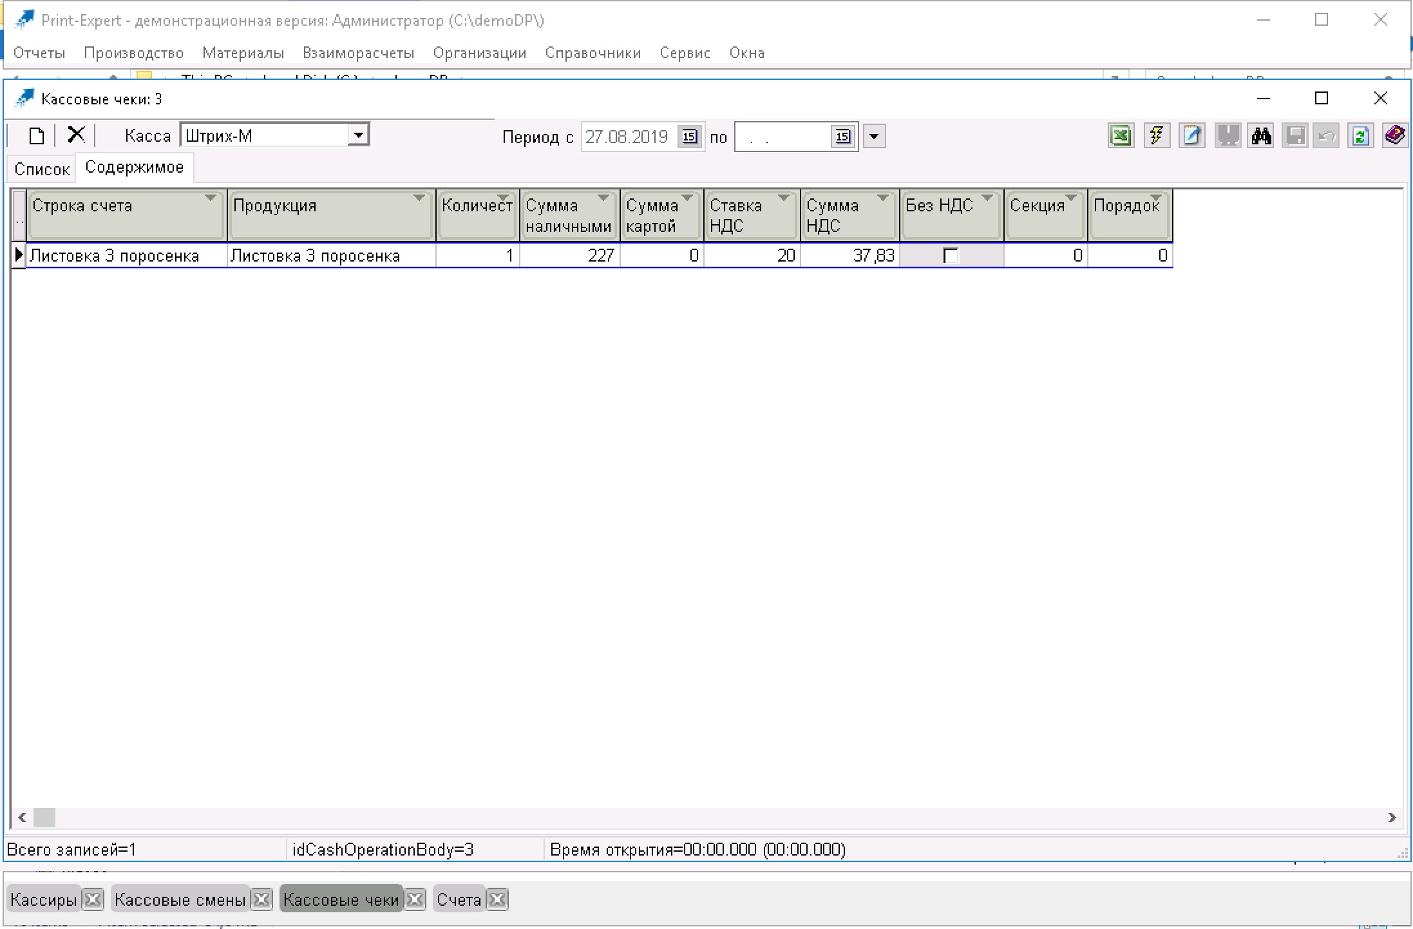Screen dimensions: 1413x929
Task: Select the Содержимое tab
Action: pos(135,168)
